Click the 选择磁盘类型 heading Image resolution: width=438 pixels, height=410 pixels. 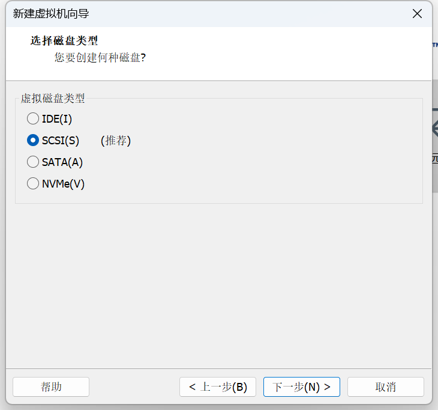pos(64,41)
